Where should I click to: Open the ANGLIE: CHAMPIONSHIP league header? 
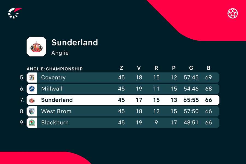pos(55,69)
